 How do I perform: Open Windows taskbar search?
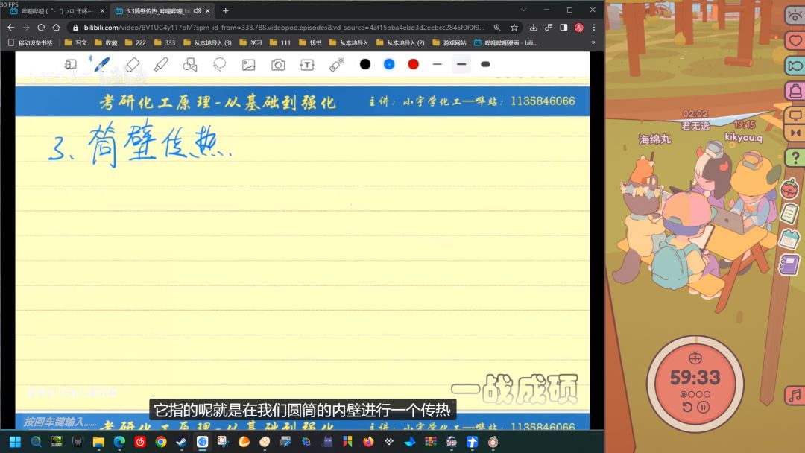pos(36,442)
